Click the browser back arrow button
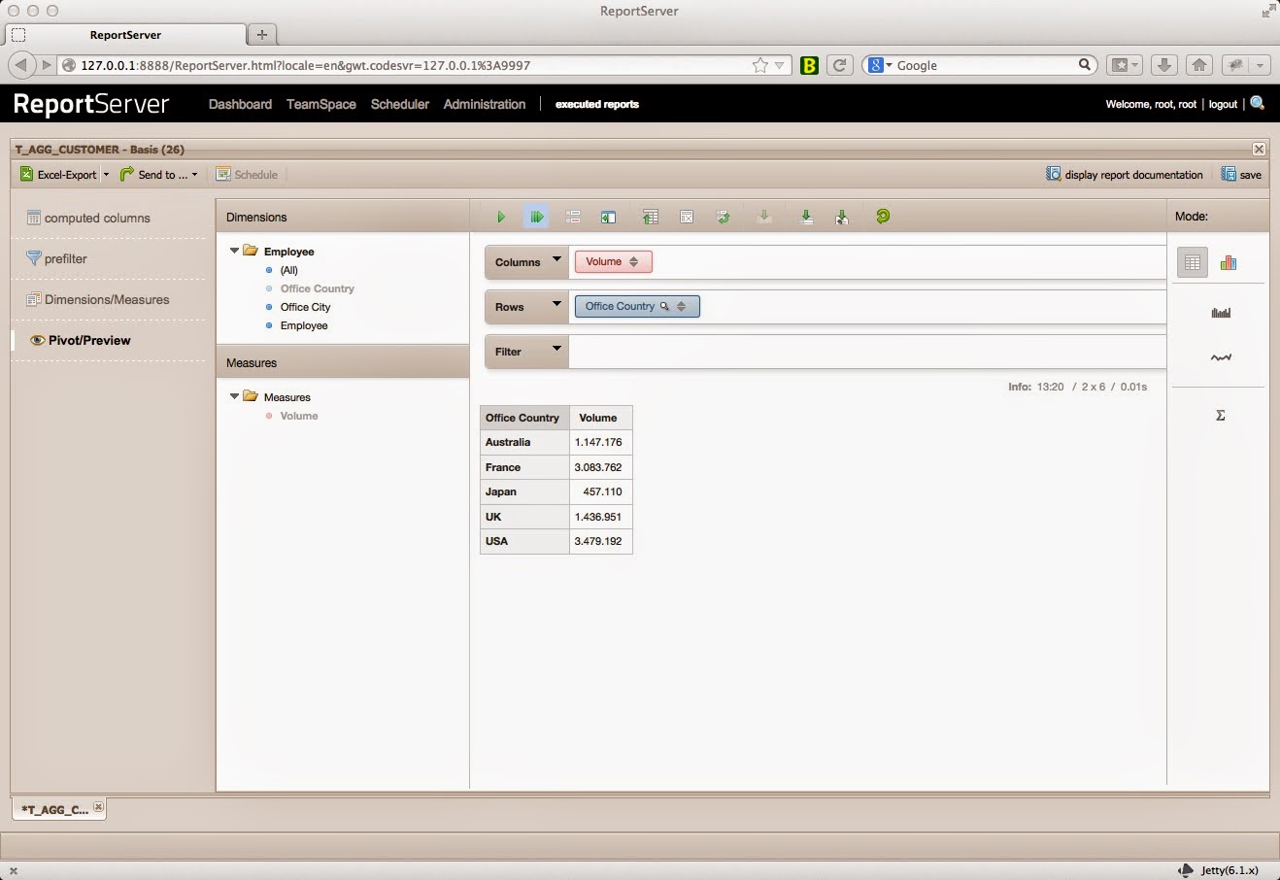This screenshot has width=1280, height=880. [21, 65]
